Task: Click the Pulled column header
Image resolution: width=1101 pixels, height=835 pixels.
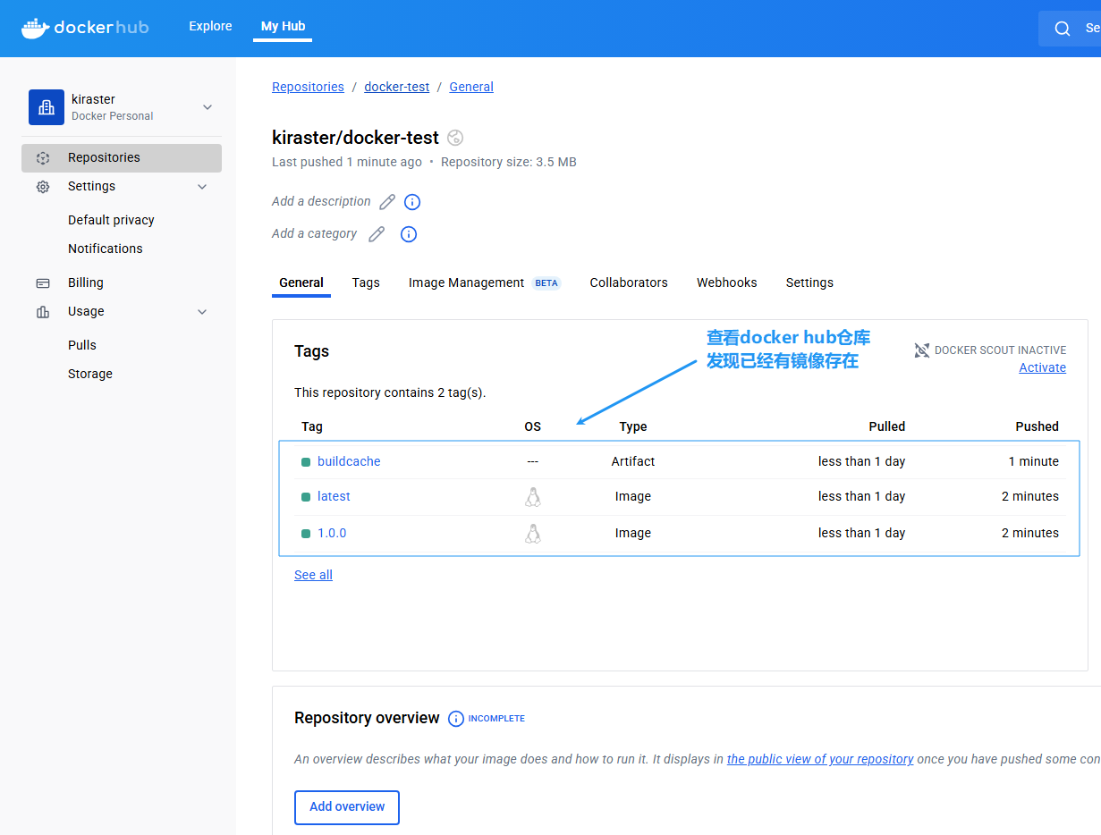Action: click(x=887, y=426)
